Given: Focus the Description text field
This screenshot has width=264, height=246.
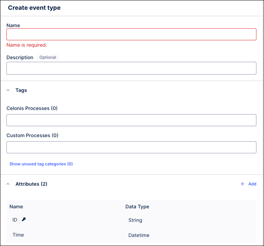Looking at the screenshot, I should pos(131,68).
